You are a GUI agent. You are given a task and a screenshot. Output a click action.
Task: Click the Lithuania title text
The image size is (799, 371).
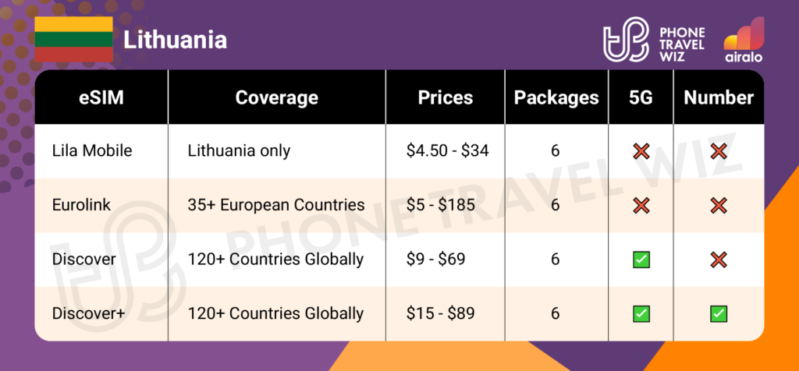175,39
